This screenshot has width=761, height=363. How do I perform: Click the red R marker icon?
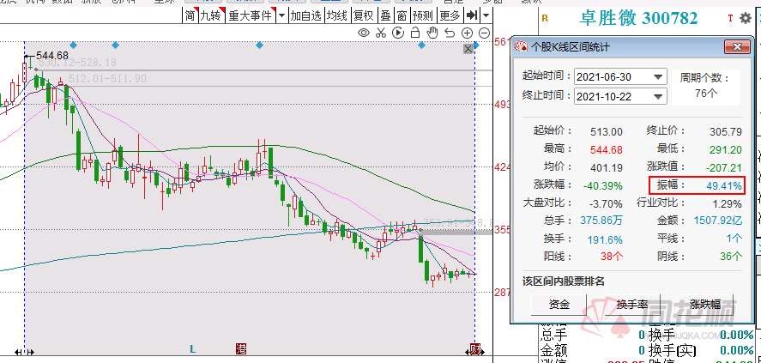click(x=545, y=18)
